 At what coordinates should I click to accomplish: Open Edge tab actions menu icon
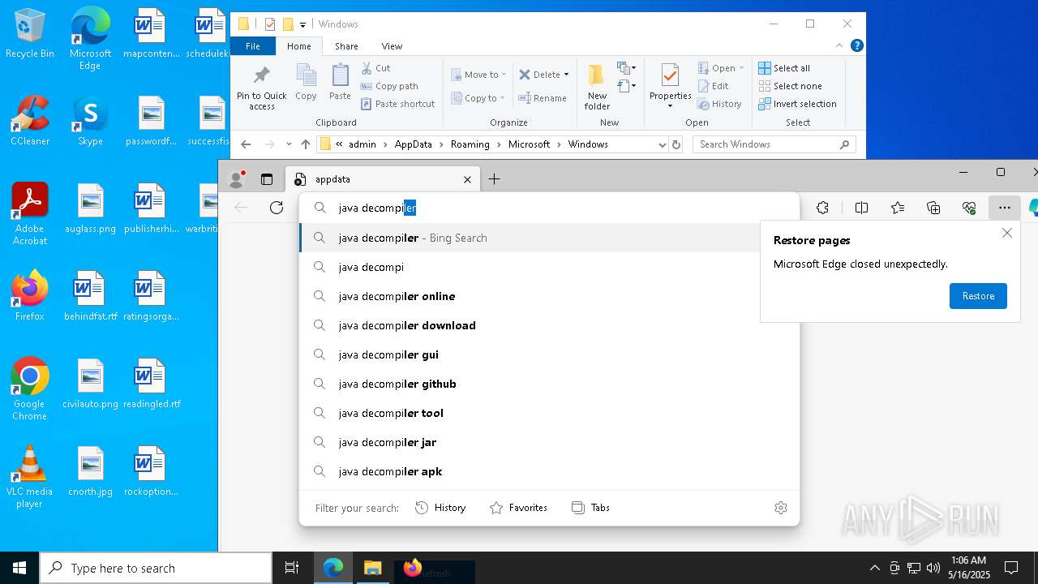pos(266,179)
